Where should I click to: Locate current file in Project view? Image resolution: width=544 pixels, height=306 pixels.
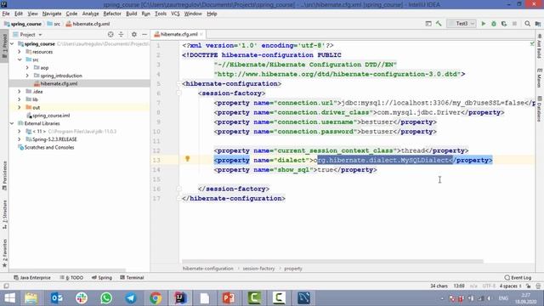click(x=110, y=34)
